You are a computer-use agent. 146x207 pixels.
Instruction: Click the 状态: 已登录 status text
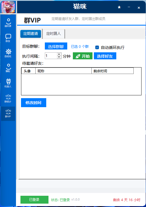pos(60,200)
